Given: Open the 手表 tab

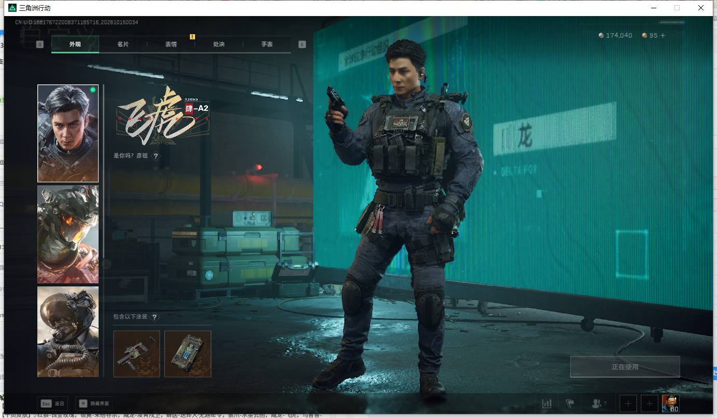Looking at the screenshot, I should [x=267, y=45].
